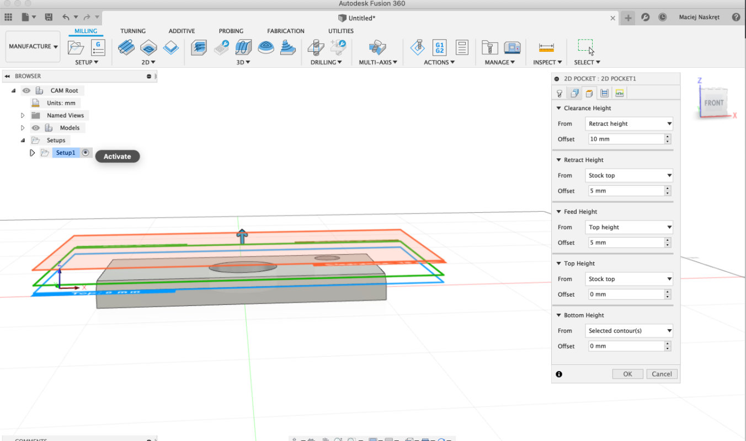Screen dimensions: 746x441
Task: Click the Cancel button
Action: pyautogui.click(x=662, y=374)
